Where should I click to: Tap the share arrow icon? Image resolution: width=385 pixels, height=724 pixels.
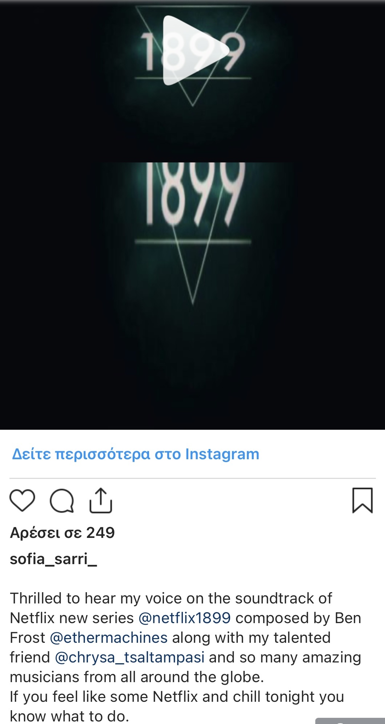[x=101, y=500]
